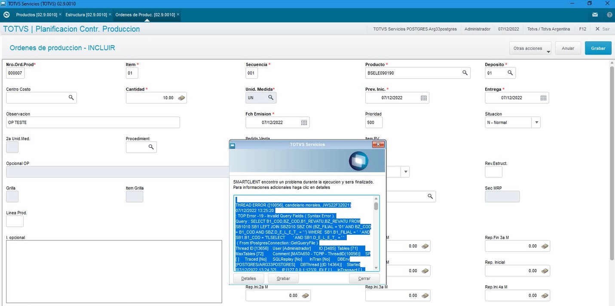This screenshot has width=615, height=306.
Task: Click Linea Prod. input field
Action: 15,221
